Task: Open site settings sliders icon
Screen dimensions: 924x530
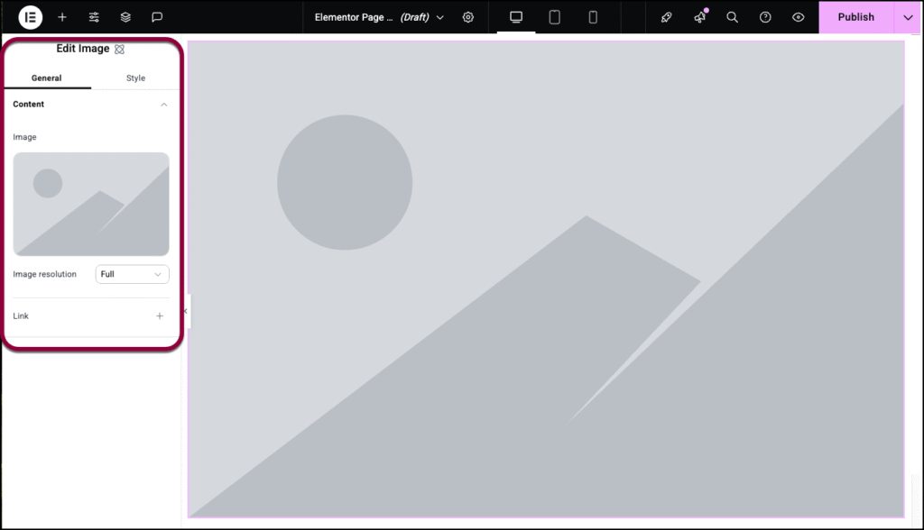Action: (x=94, y=17)
